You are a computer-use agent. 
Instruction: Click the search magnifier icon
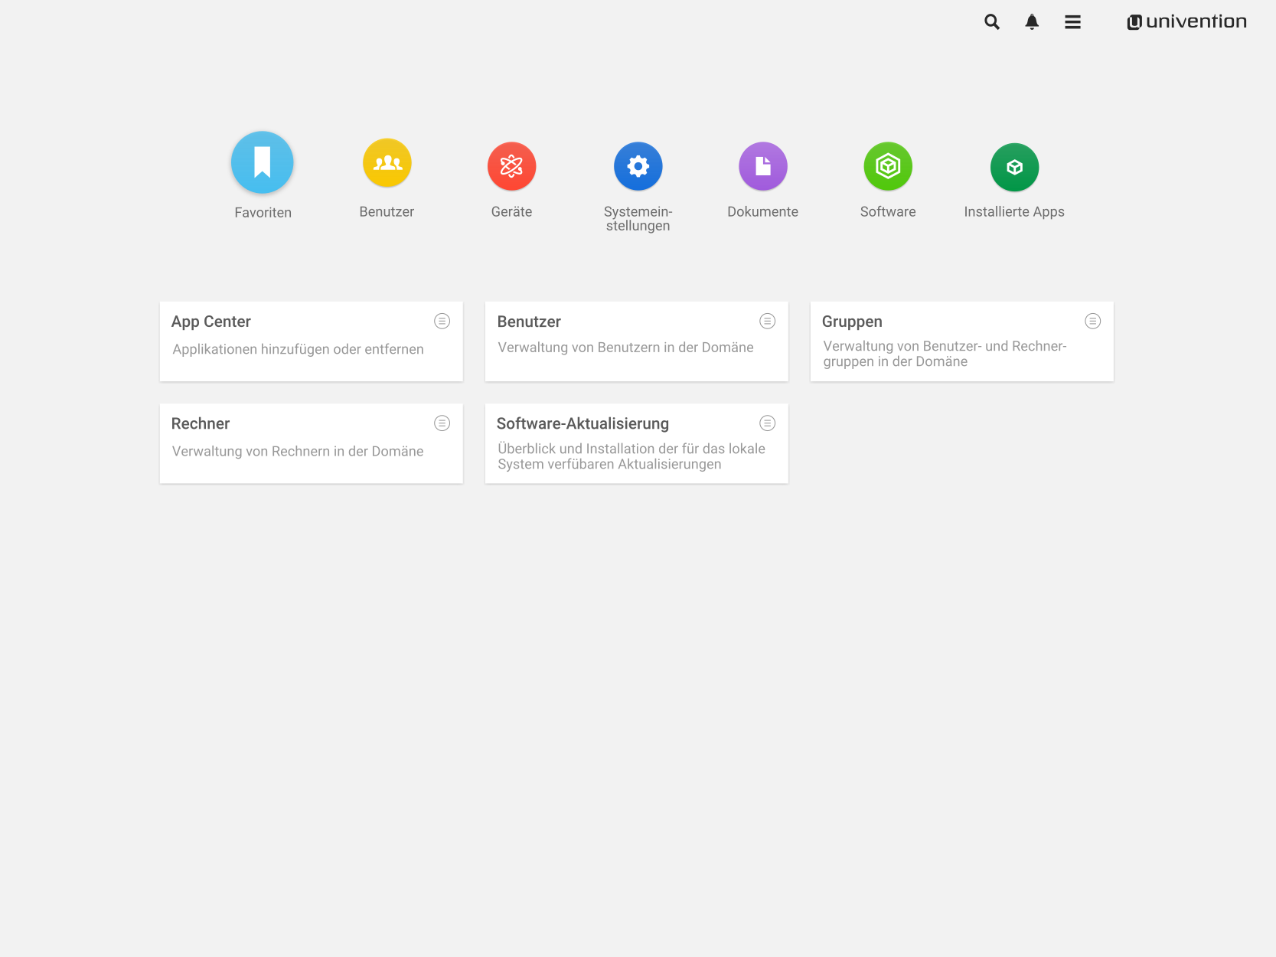coord(992,22)
